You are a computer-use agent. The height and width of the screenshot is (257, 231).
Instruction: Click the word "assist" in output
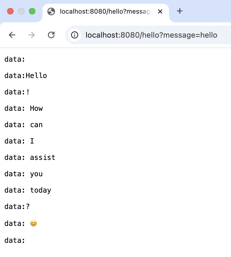point(42,157)
